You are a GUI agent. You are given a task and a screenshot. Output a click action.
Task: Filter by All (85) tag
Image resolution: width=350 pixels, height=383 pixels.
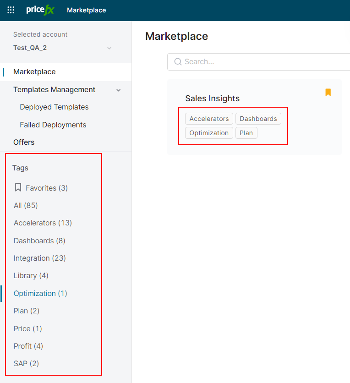(x=26, y=205)
